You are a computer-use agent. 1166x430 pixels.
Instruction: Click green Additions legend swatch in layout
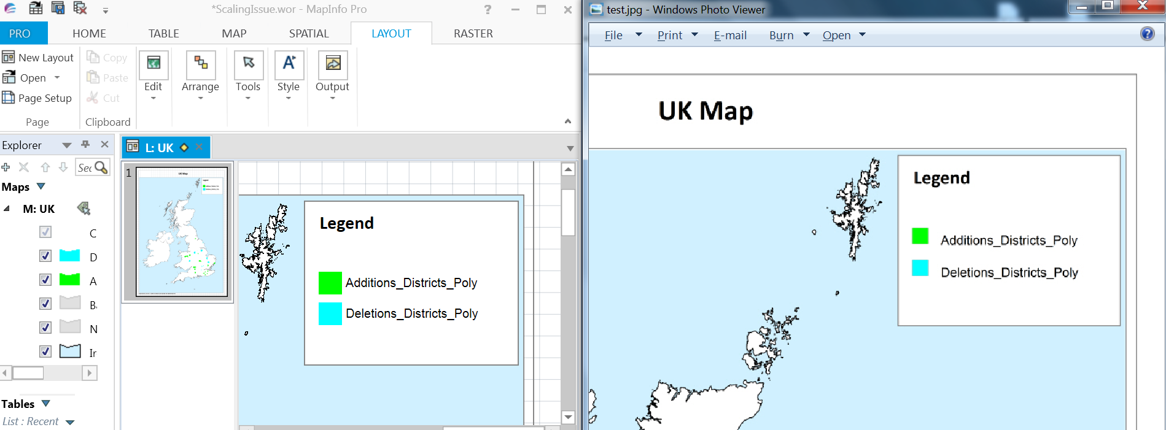(330, 283)
